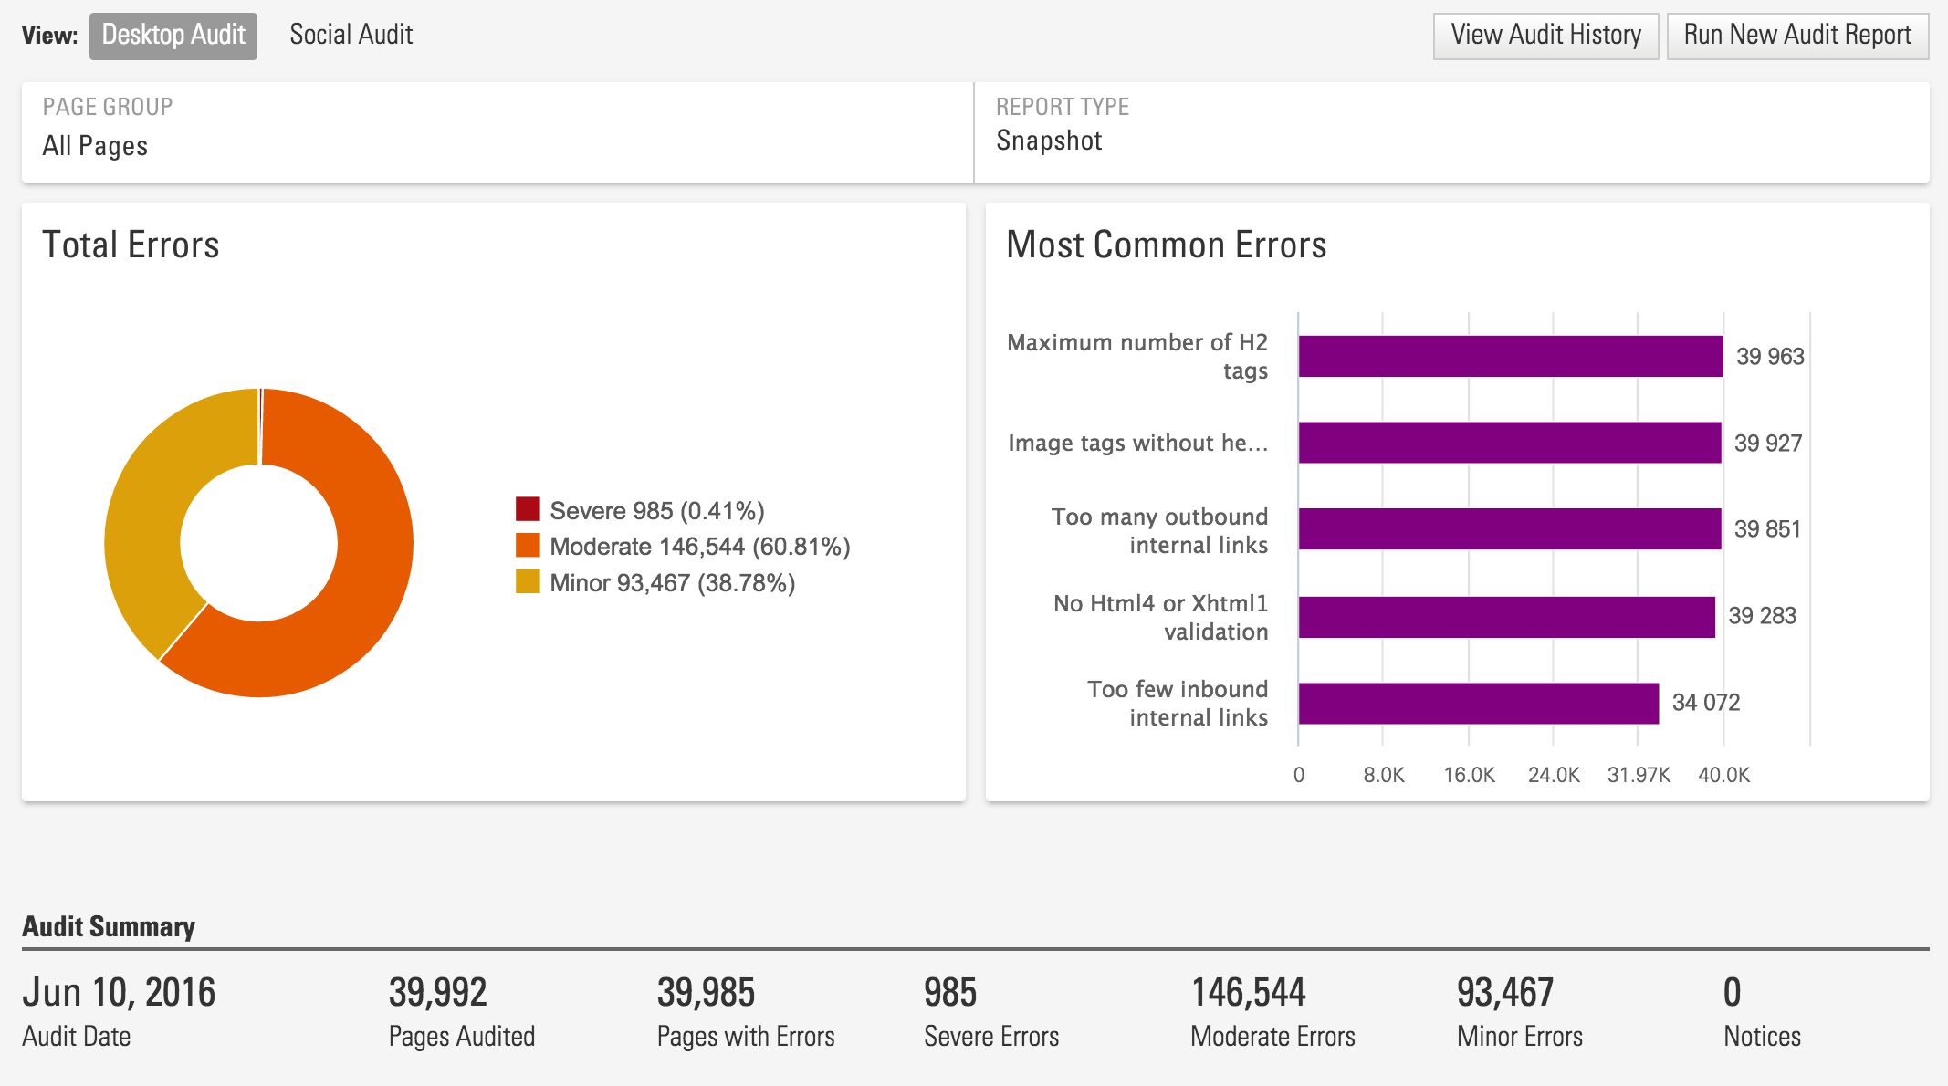Click the 93,467 Minor Errors count
The width and height of the screenshot is (1948, 1086).
click(1504, 993)
